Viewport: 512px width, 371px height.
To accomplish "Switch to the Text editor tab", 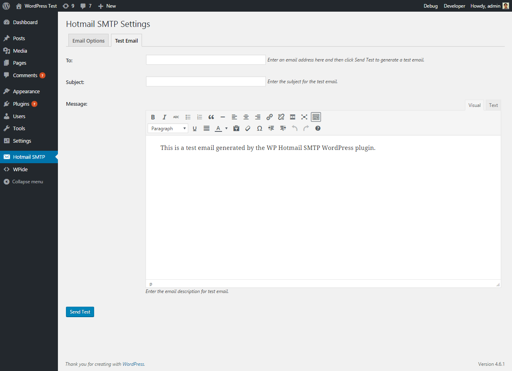I will click(493, 105).
